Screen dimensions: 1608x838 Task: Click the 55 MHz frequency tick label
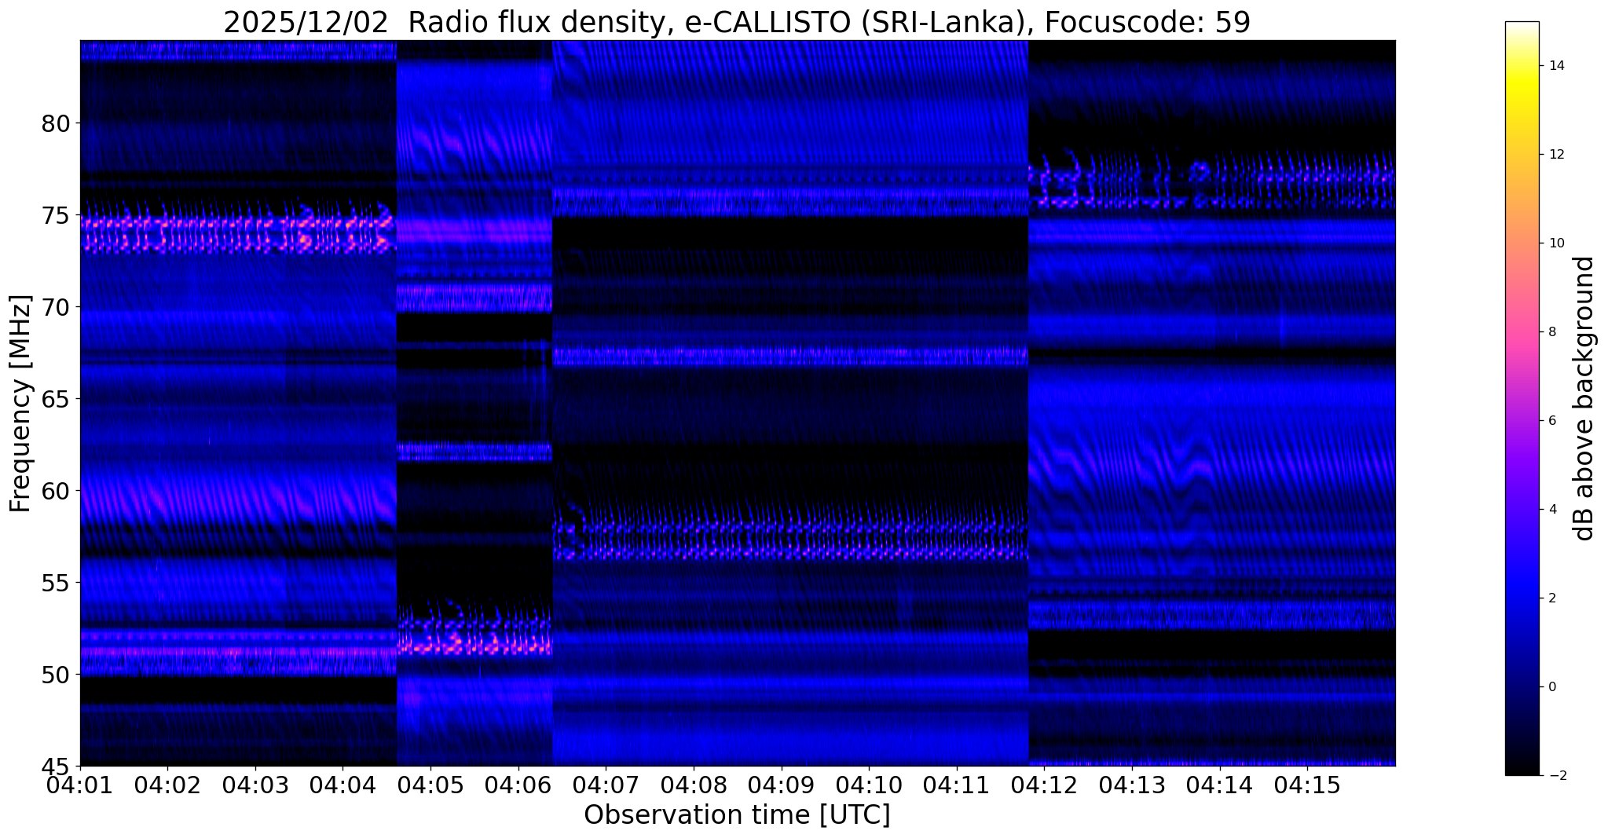tap(56, 583)
